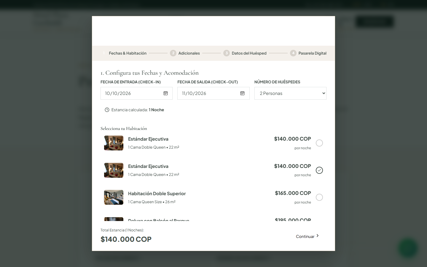Click the Habitación Doble Superior room name
The image size is (427, 267).
click(157, 194)
